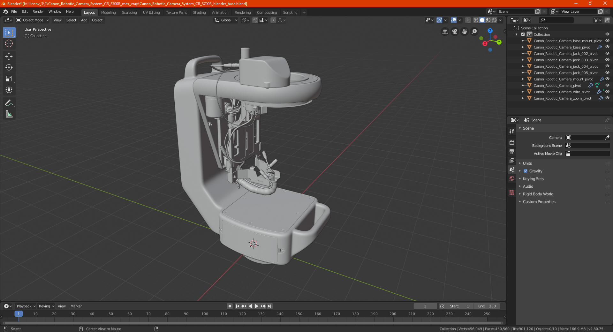
Task: Activate the Transform tool
Action: pyautogui.click(x=9, y=90)
